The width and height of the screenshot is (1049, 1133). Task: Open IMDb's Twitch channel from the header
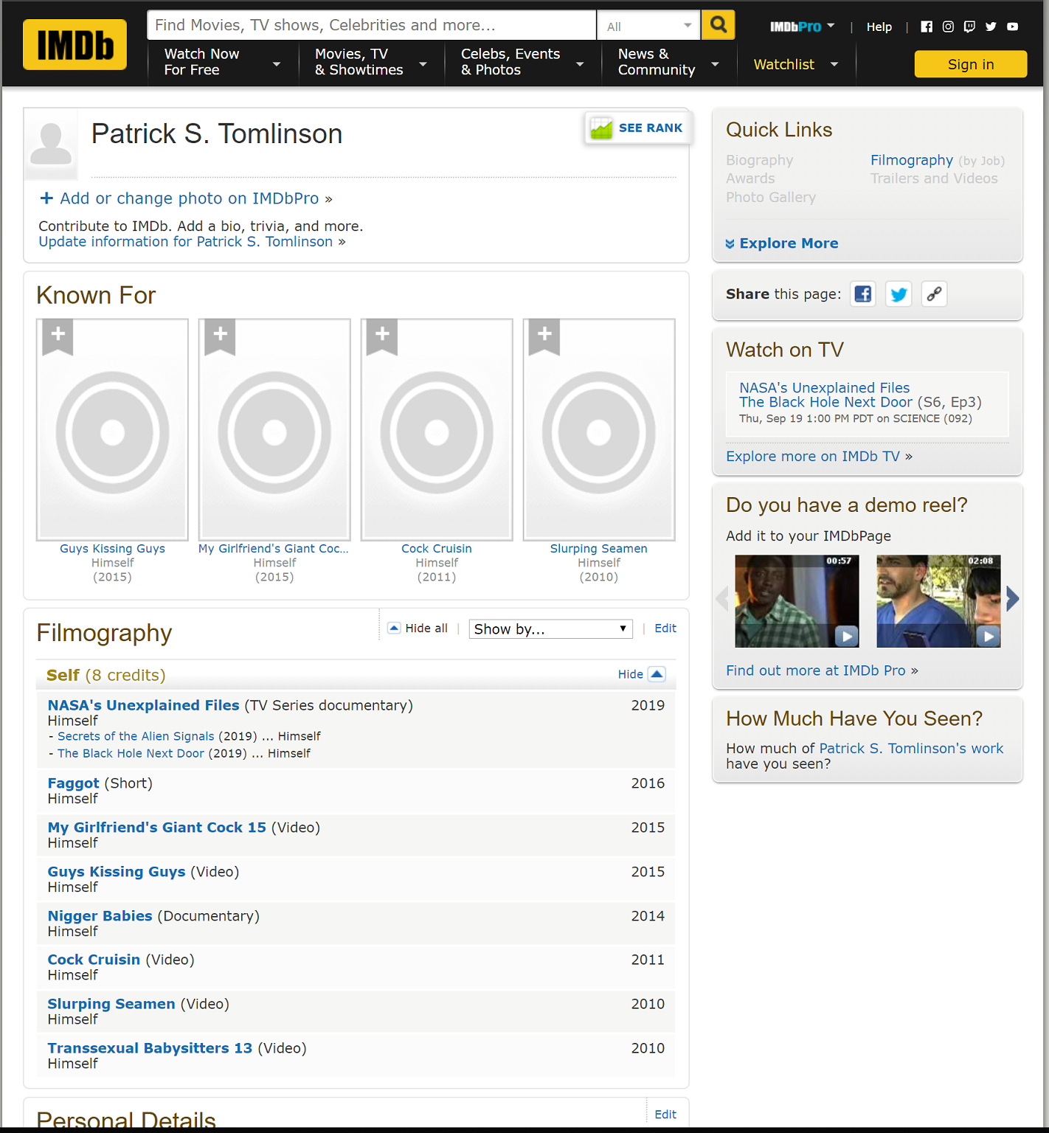click(x=969, y=27)
